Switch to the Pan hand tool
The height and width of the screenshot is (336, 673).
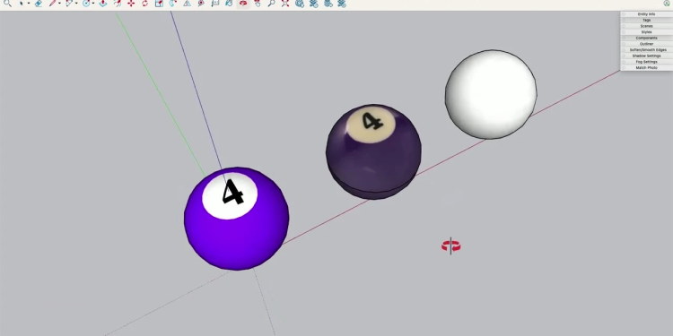point(258,4)
